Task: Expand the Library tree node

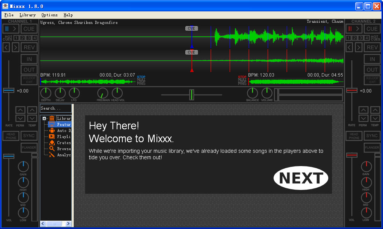Action: (44, 118)
